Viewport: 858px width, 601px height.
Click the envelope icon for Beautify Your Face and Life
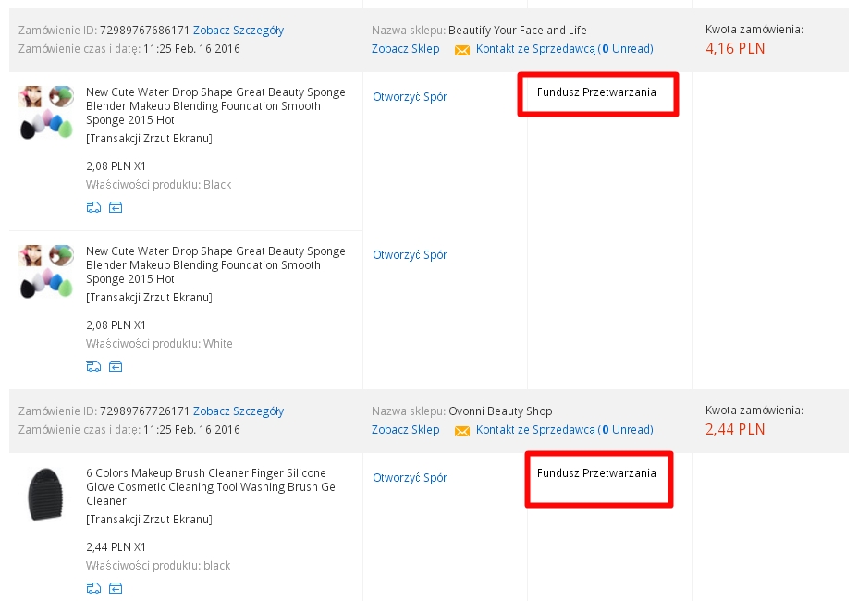click(x=462, y=49)
